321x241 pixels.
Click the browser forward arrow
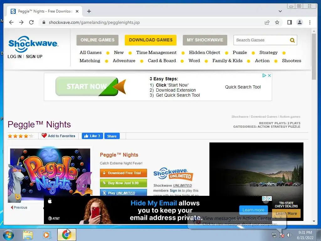(x=21, y=22)
